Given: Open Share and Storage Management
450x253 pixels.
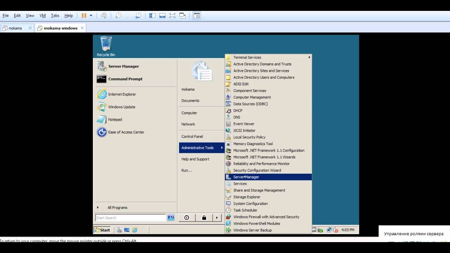Looking at the screenshot, I should point(268,190).
